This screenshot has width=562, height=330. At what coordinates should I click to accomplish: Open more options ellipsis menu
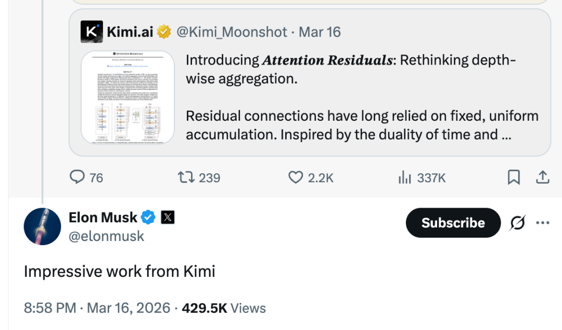point(543,223)
